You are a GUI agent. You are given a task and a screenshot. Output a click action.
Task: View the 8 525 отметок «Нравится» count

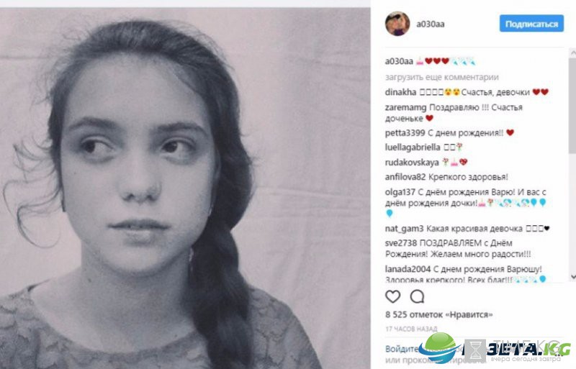pos(439,314)
